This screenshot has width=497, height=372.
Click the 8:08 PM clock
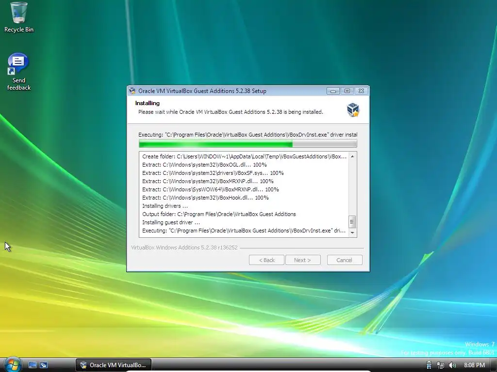(474, 365)
